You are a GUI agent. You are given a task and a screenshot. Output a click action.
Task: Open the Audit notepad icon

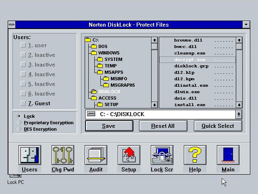click(x=96, y=155)
